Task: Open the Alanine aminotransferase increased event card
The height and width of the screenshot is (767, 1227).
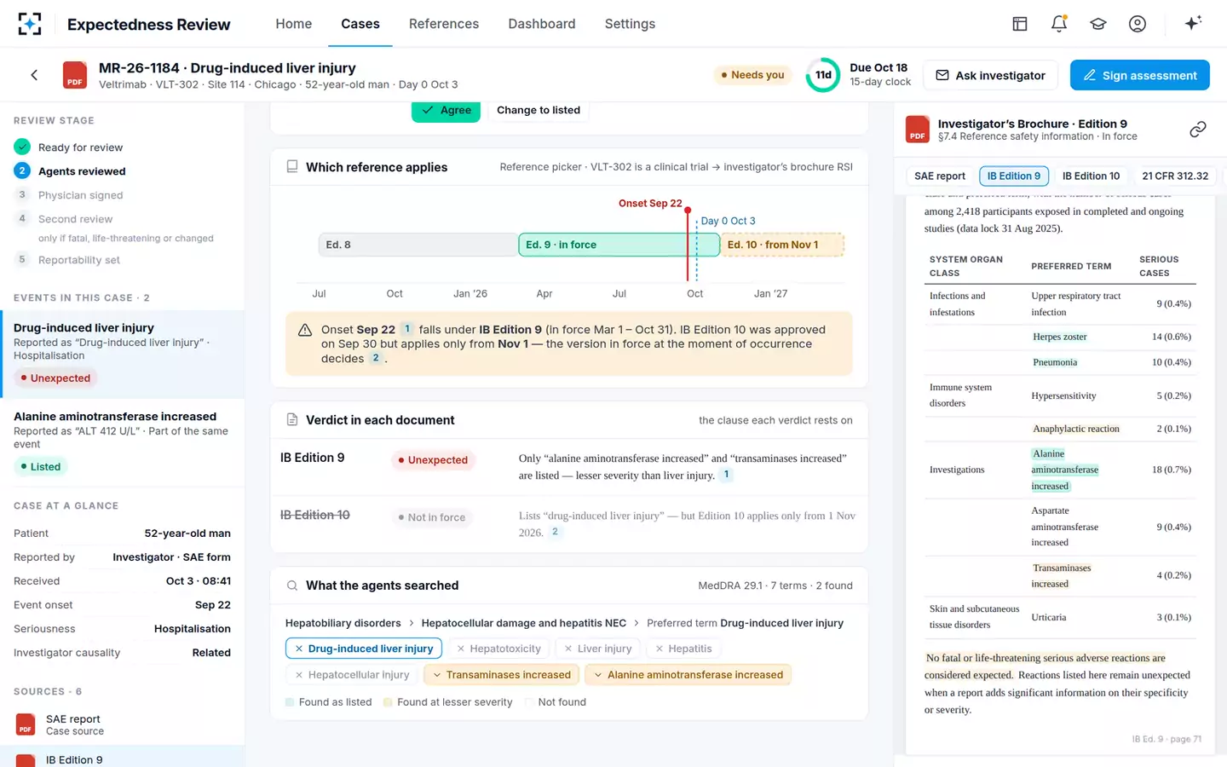Action: coord(123,442)
